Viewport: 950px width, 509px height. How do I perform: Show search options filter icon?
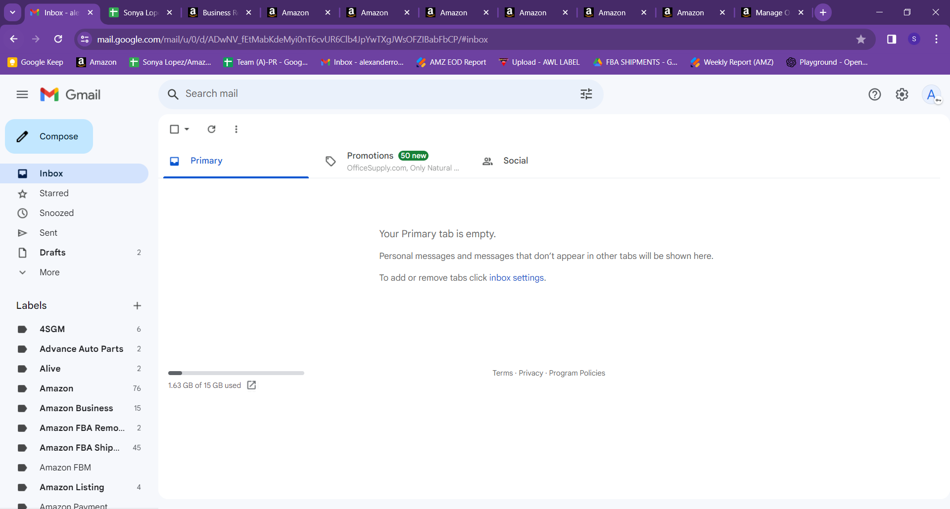pos(586,94)
